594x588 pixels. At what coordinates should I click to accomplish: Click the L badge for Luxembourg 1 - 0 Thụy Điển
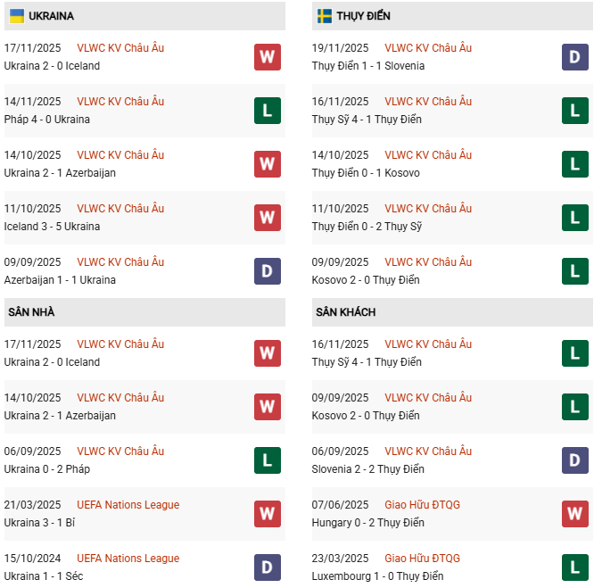coord(575,567)
